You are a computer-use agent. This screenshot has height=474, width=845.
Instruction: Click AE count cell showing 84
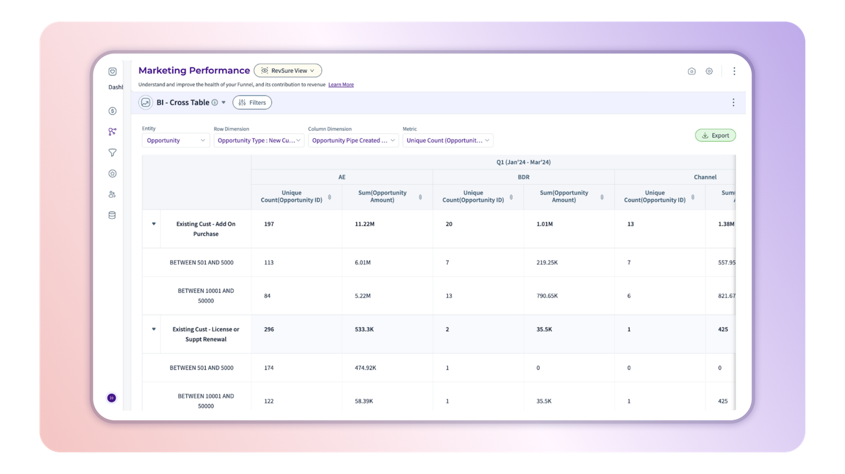[267, 296]
